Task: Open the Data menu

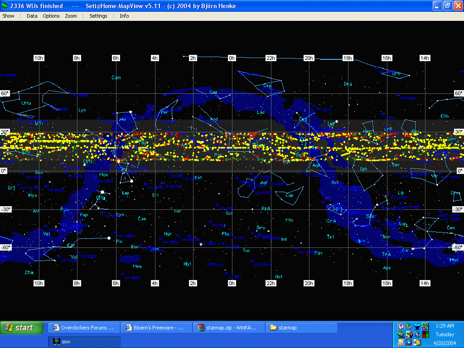Action: pos(32,16)
